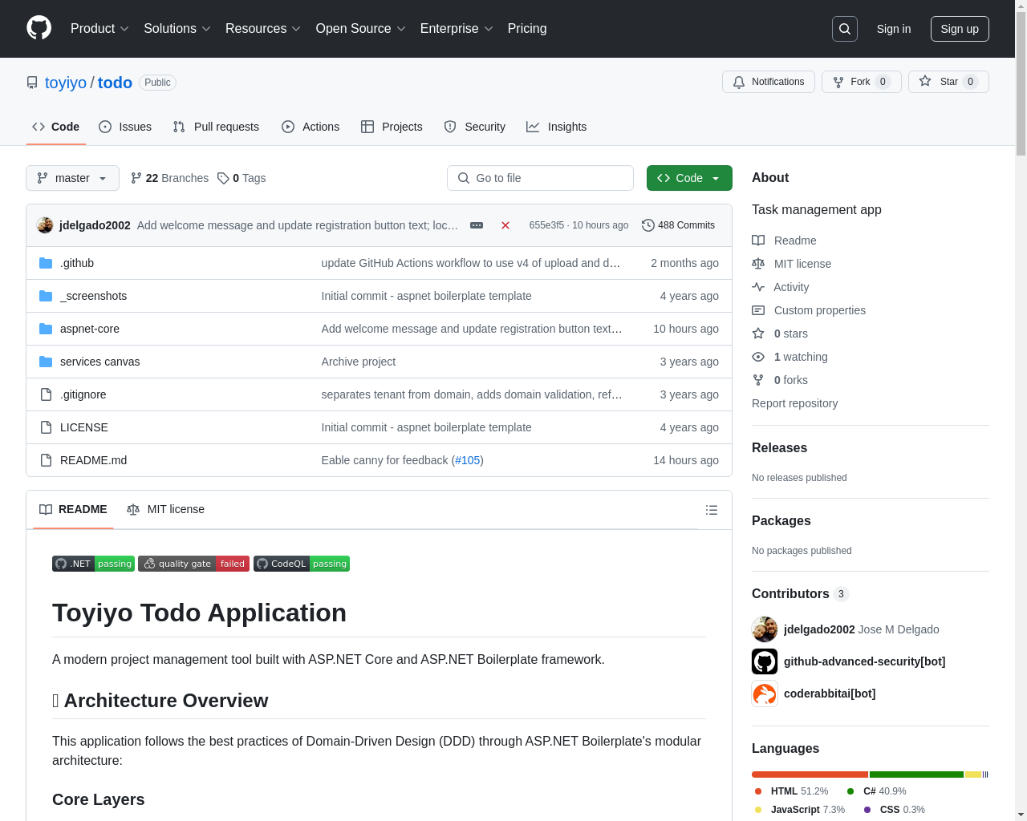Open the Enterprise dropdown menu
Image resolution: width=1027 pixels, height=821 pixels.
coord(457,29)
